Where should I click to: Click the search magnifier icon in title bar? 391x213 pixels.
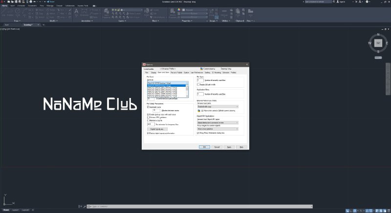tap(334, 2)
